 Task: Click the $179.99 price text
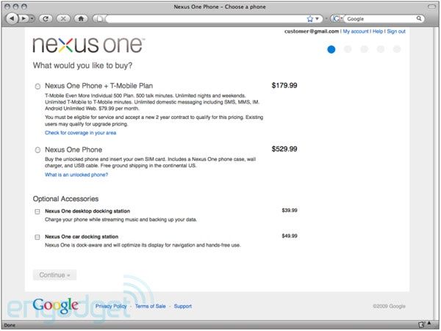tap(284, 85)
